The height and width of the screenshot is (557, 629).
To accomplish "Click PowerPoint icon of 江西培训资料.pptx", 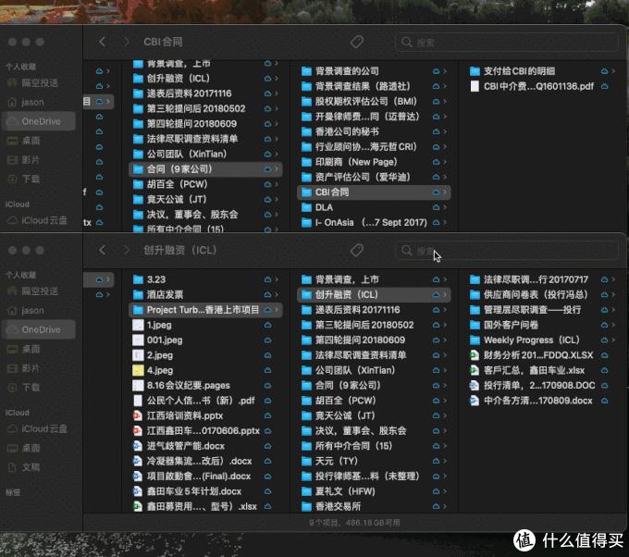I will (x=138, y=415).
